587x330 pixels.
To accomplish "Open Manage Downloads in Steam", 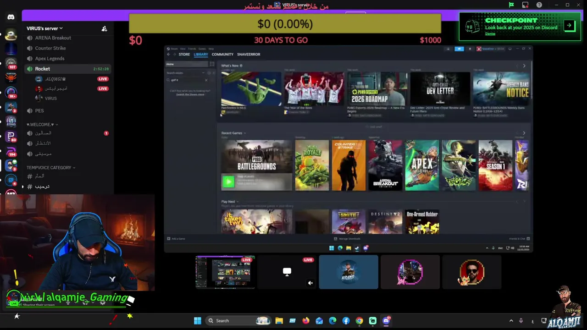I will [347, 239].
